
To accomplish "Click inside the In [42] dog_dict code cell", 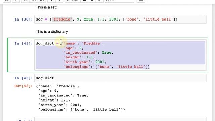I will click(120, 78).
